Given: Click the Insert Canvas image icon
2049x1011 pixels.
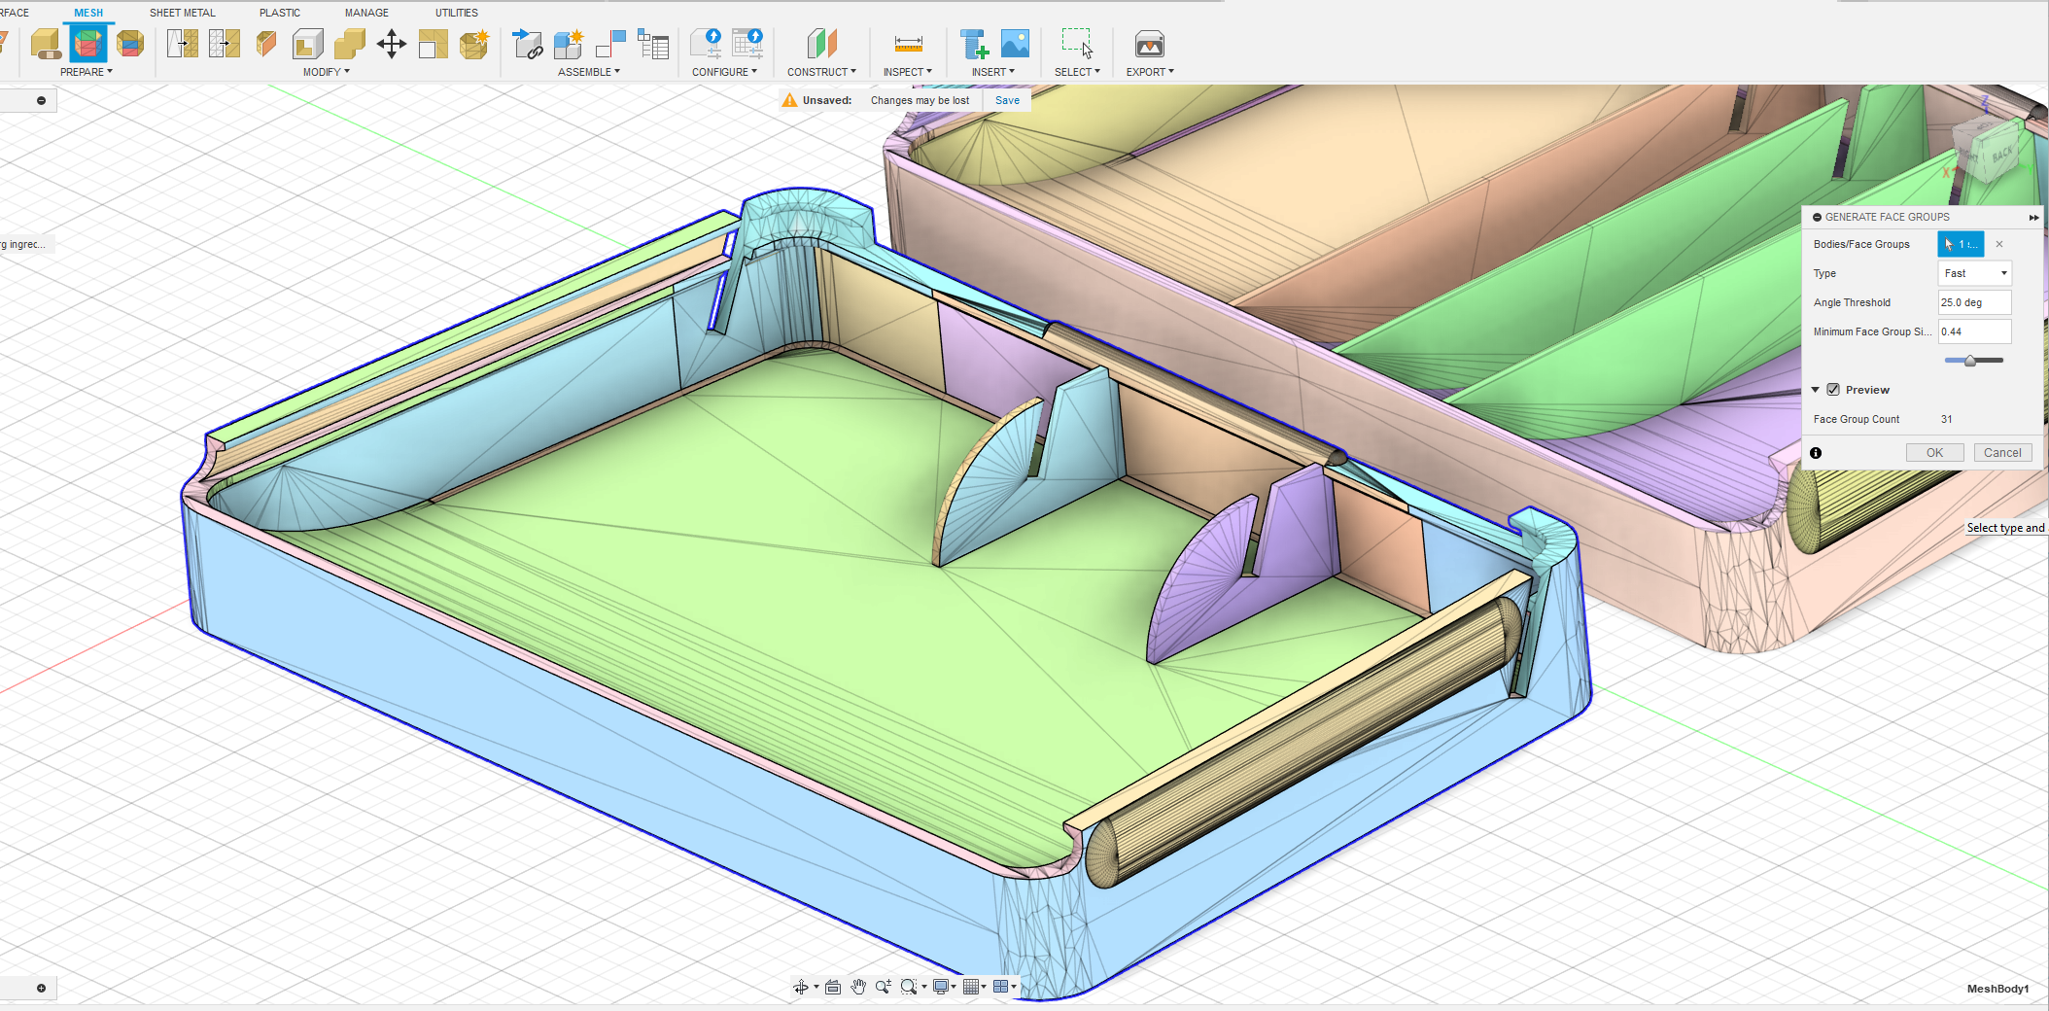Looking at the screenshot, I should pos(1015,44).
